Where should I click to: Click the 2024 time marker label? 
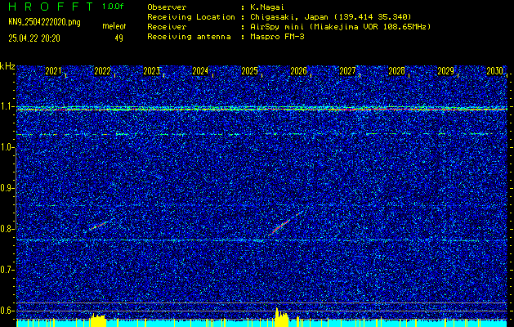pyautogui.click(x=200, y=71)
